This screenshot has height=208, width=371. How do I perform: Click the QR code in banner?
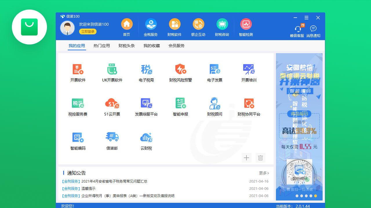(x=299, y=172)
